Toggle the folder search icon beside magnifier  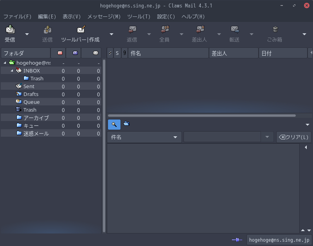(126, 124)
